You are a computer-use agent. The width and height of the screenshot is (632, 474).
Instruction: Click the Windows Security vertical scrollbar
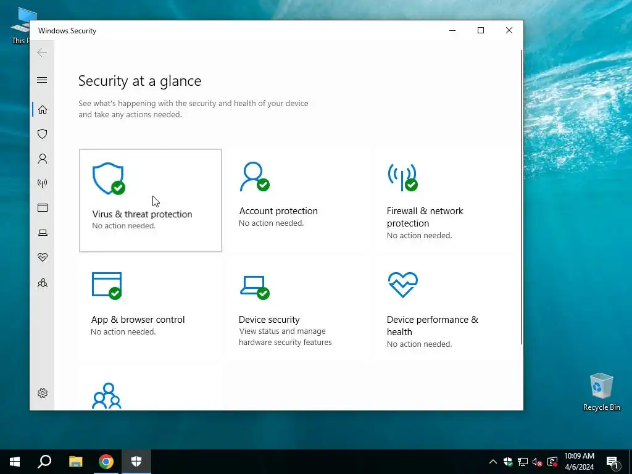[521, 197]
